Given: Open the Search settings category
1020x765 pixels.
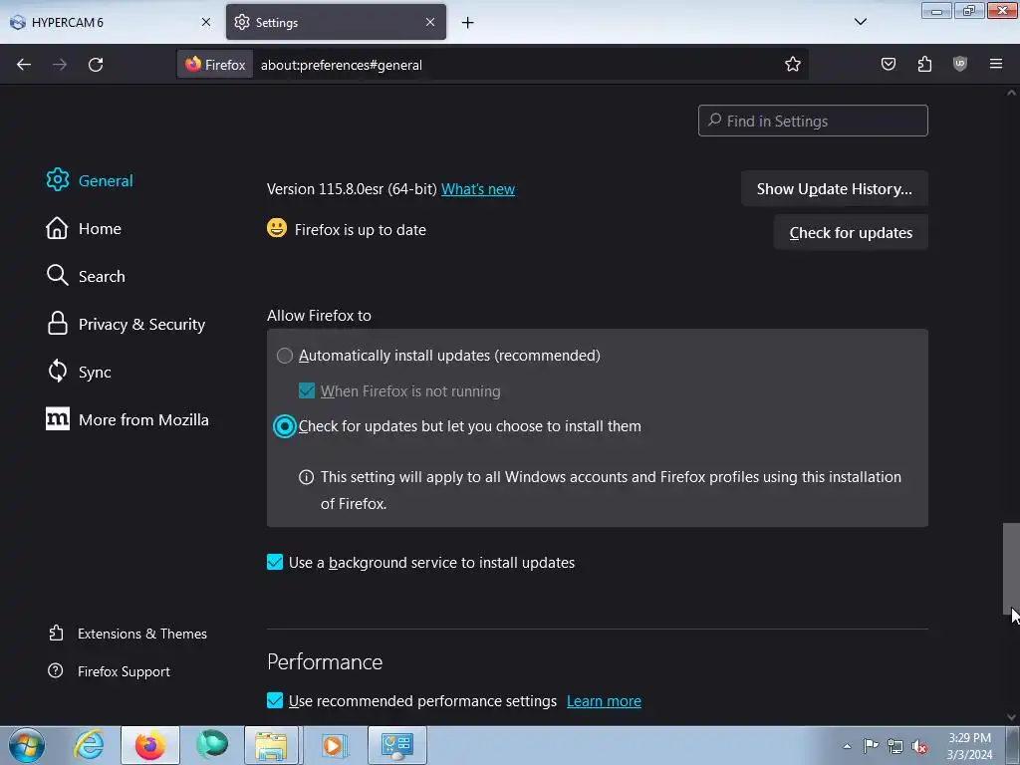Looking at the screenshot, I should point(86,276).
